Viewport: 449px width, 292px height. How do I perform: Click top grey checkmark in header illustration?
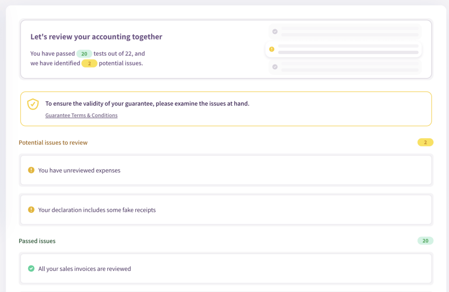275,32
